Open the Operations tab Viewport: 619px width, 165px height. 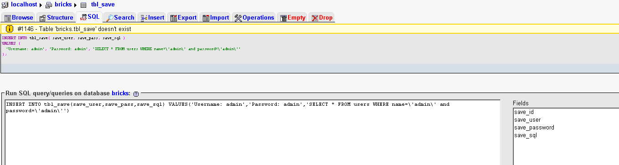tap(254, 18)
